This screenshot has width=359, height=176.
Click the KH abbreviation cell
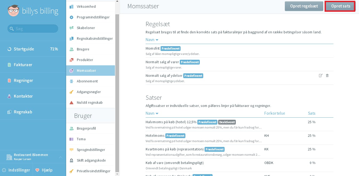coord(267,136)
